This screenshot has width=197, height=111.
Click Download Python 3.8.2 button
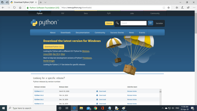54,47
